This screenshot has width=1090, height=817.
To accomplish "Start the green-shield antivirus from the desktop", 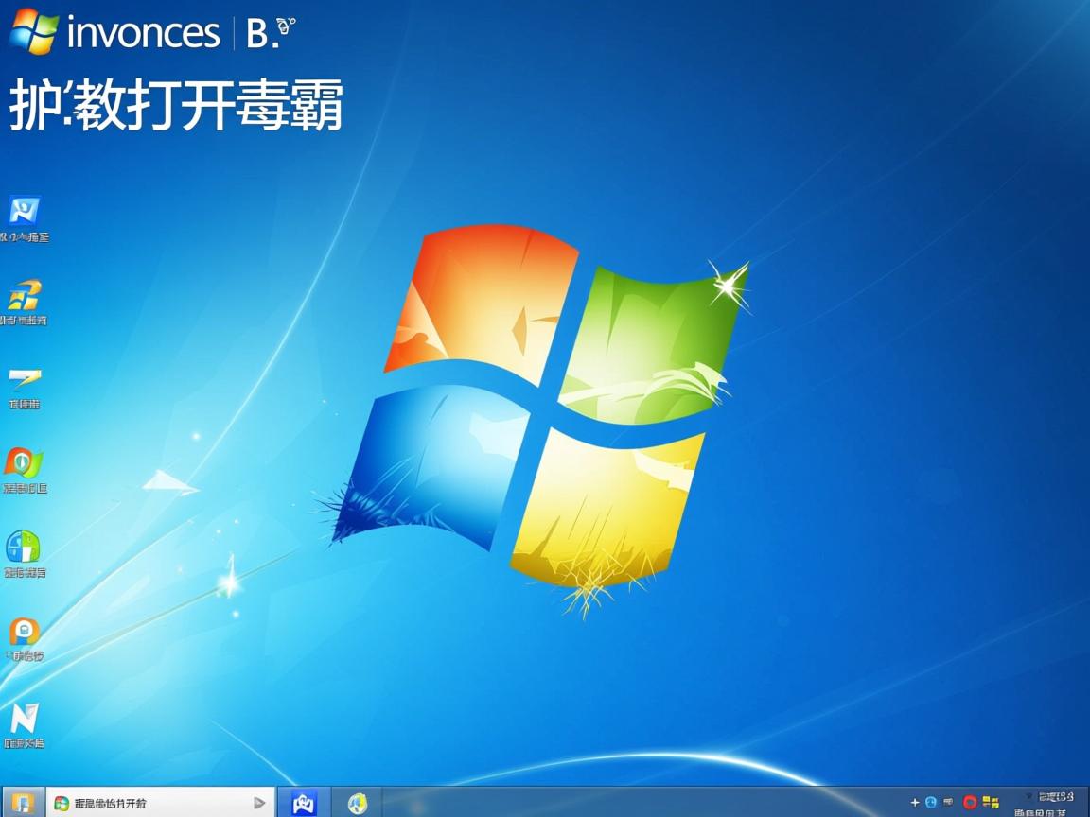I will (x=24, y=463).
